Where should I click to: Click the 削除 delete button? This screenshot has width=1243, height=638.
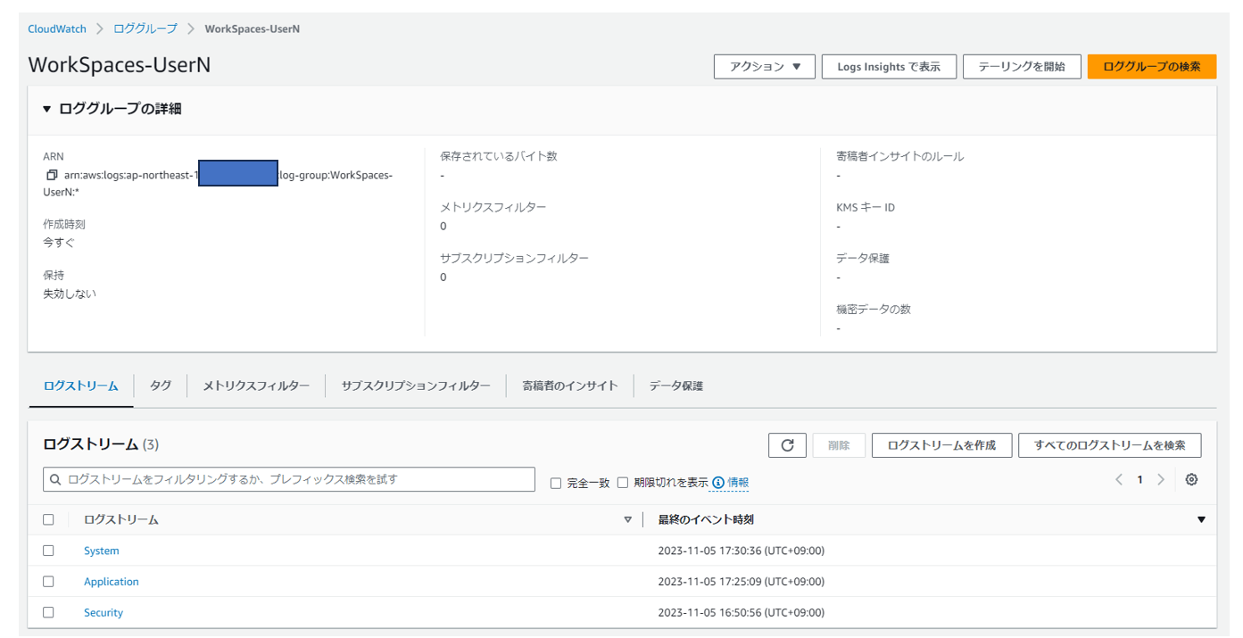[x=839, y=445]
